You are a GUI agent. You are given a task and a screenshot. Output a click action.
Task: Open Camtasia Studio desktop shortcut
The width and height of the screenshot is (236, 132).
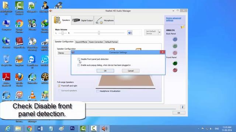coord(20,8)
